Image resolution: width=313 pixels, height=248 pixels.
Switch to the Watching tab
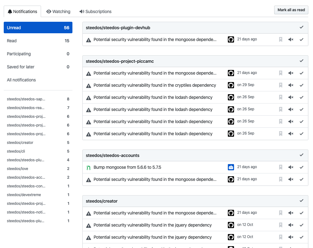click(58, 11)
